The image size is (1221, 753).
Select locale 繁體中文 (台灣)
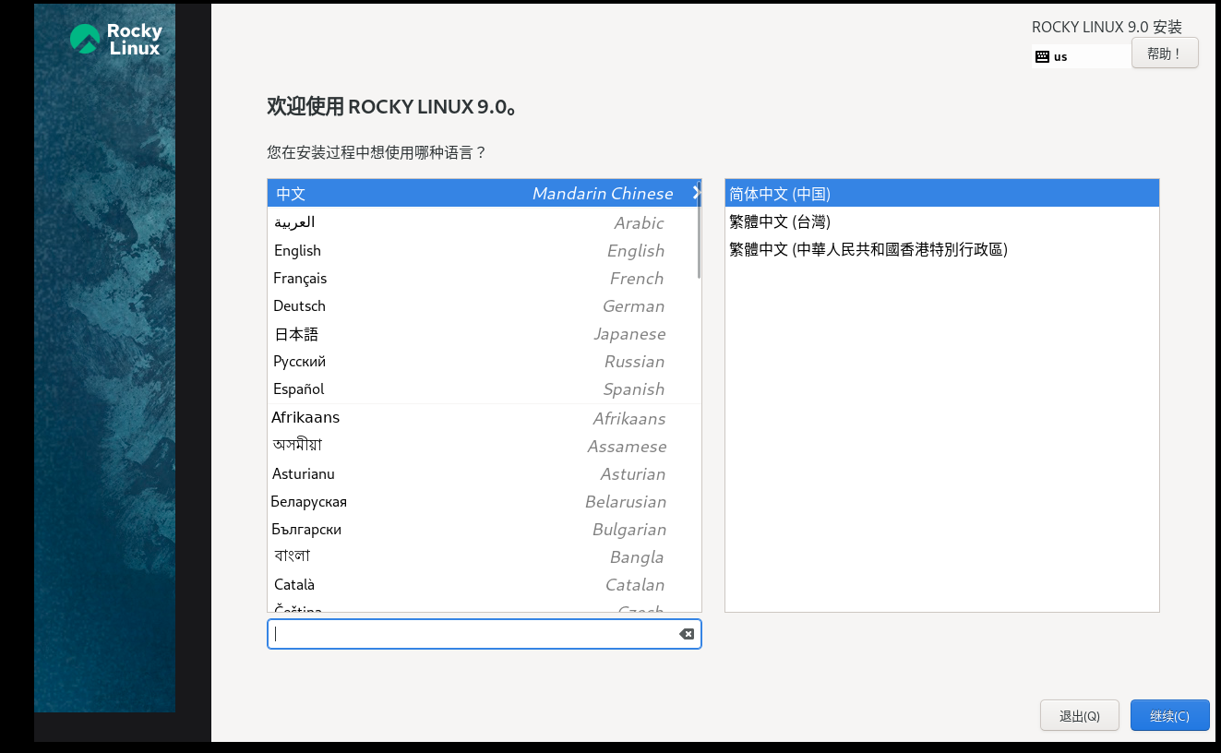pos(941,221)
